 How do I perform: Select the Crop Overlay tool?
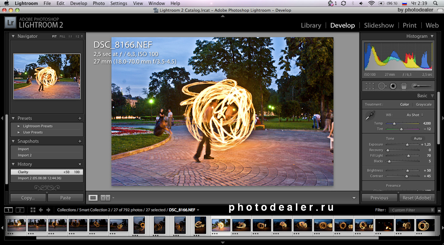[x=370, y=86]
